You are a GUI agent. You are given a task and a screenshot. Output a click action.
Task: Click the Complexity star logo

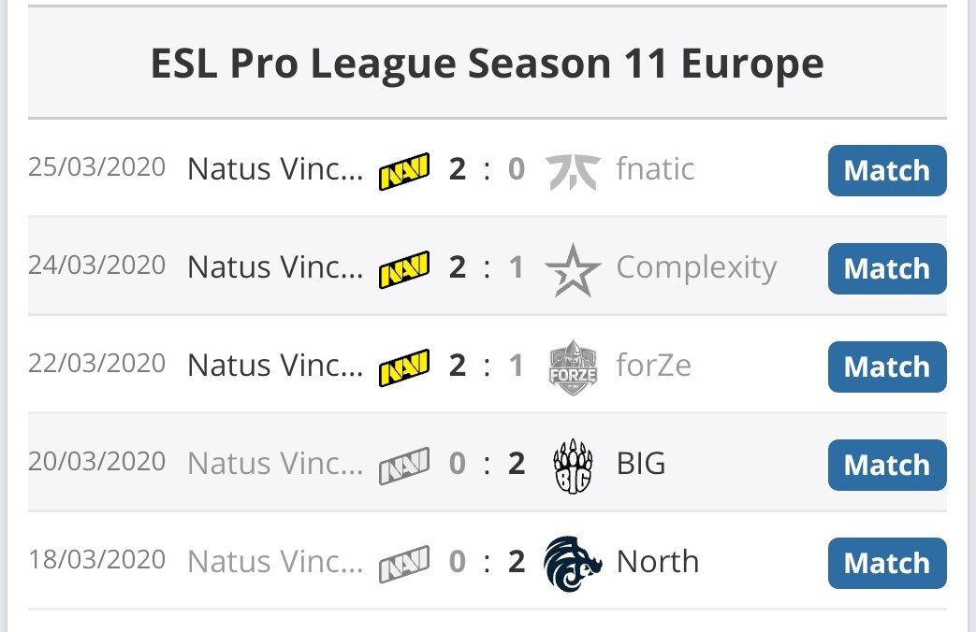573,270
